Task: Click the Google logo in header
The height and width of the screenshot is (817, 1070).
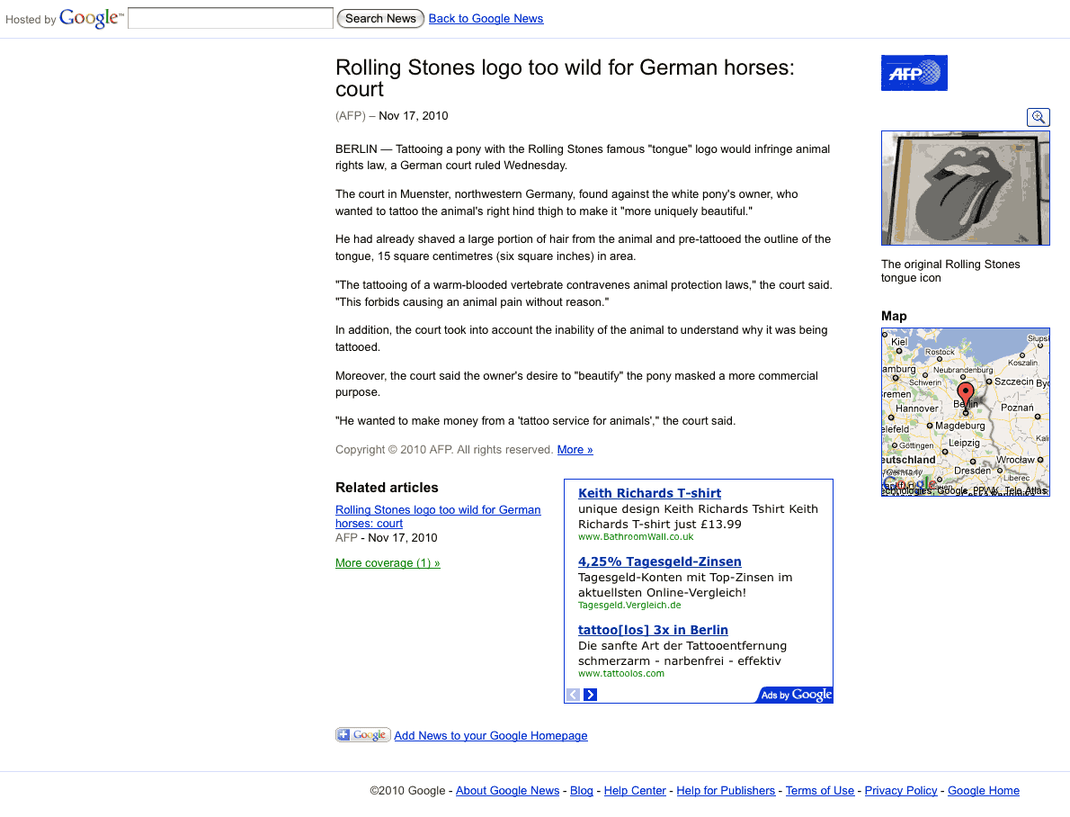Action: (92, 18)
